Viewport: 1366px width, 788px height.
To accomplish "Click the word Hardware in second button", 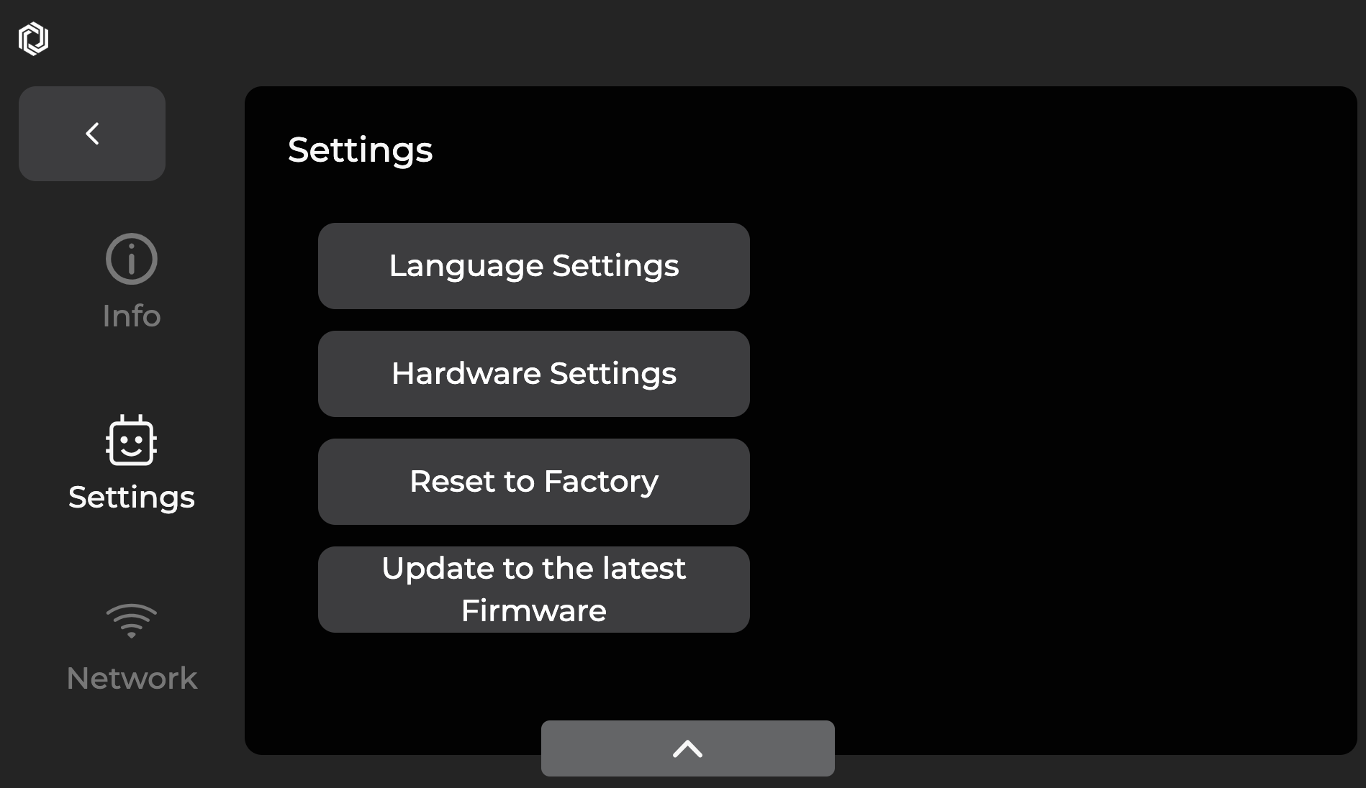I will (466, 374).
